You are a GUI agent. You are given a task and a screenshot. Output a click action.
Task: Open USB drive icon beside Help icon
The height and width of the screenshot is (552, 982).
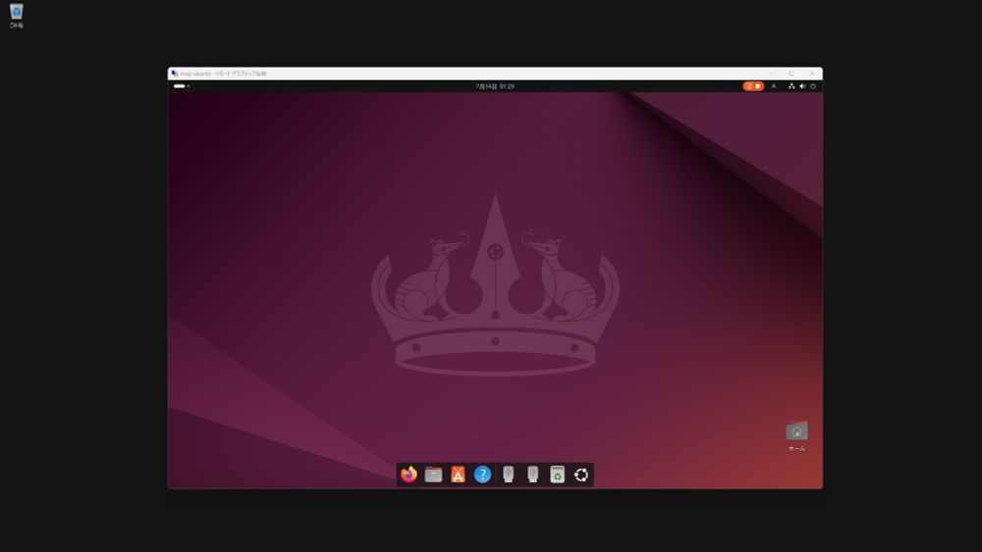click(509, 475)
